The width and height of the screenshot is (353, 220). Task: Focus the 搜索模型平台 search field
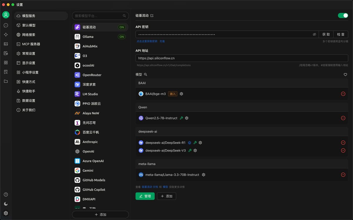[100, 16]
